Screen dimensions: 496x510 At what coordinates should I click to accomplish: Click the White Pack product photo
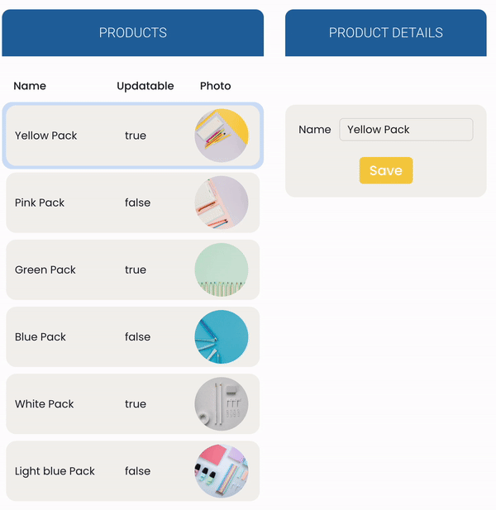click(222, 403)
